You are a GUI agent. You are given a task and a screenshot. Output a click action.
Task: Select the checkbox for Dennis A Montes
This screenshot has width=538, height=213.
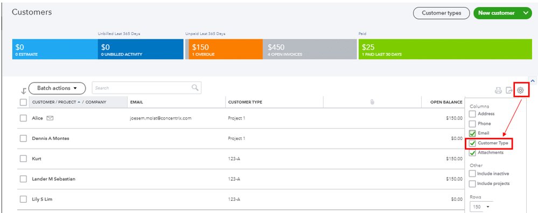(23, 139)
